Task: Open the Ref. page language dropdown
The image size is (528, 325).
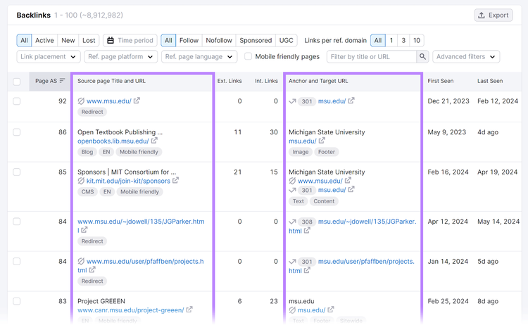Action: (x=199, y=56)
